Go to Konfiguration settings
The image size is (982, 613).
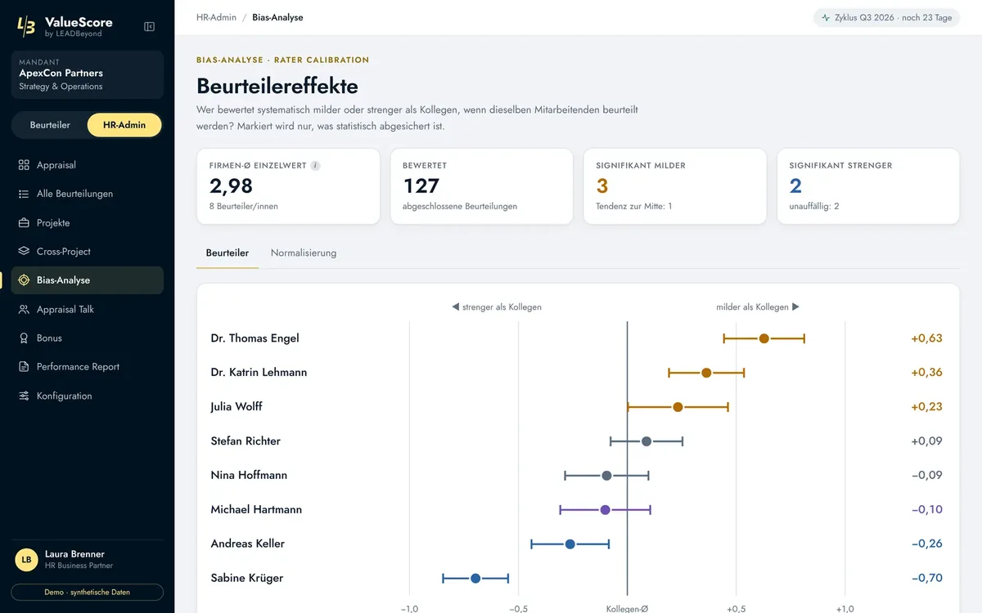click(88, 396)
